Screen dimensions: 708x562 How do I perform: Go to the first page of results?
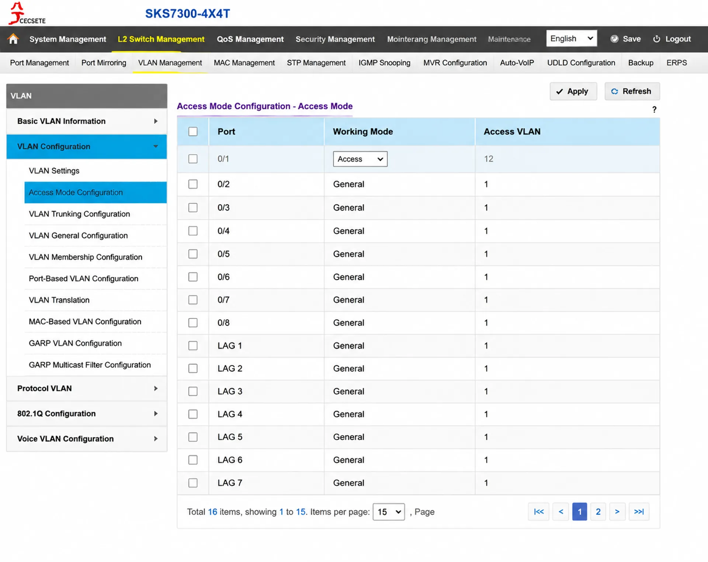[x=538, y=512]
